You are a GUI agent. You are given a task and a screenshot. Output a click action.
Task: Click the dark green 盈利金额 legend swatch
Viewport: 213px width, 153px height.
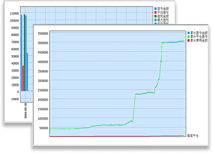156,16
